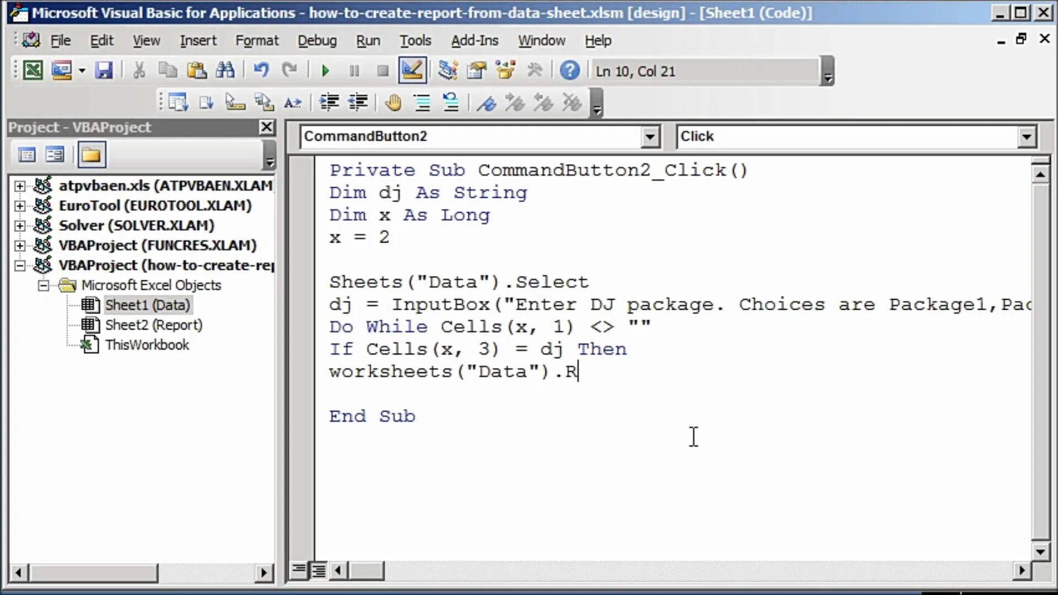
Task: Click the View Microsoft Excel icon
Action: click(x=33, y=71)
